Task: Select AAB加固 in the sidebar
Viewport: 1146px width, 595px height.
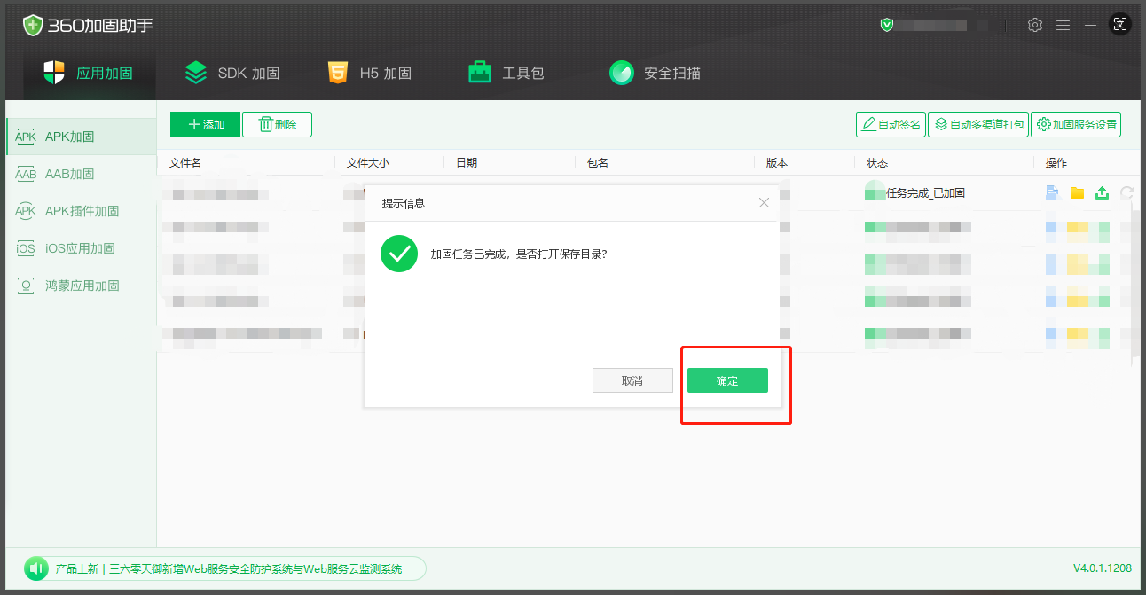Action: click(x=81, y=174)
